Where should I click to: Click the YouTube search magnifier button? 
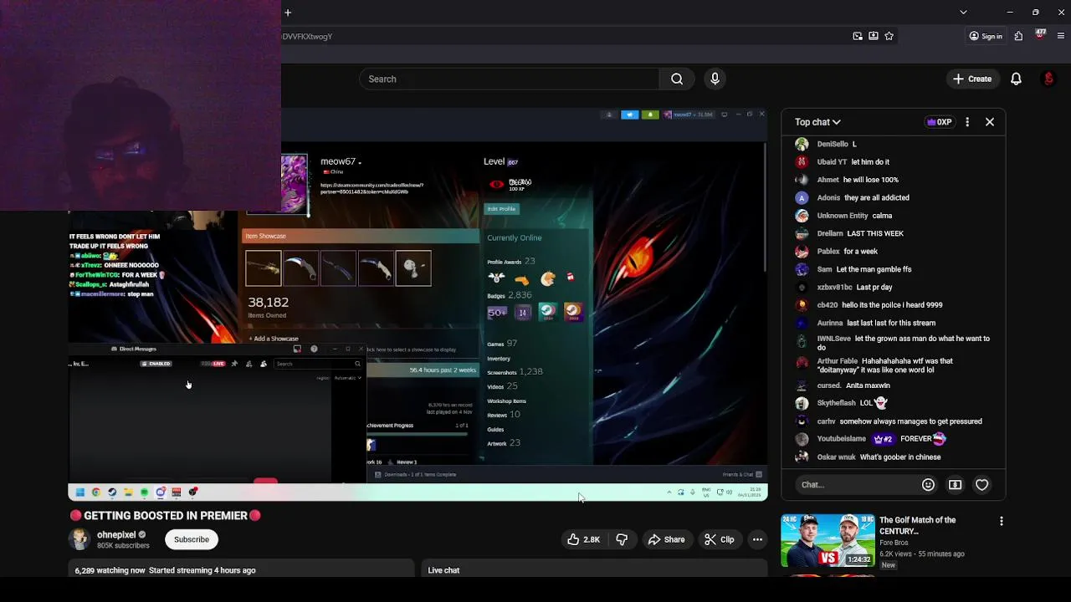(x=677, y=79)
